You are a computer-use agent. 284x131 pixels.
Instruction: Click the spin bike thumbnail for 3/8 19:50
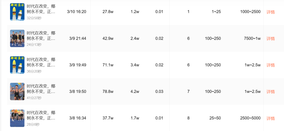pyautogui.click(x=17, y=92)
